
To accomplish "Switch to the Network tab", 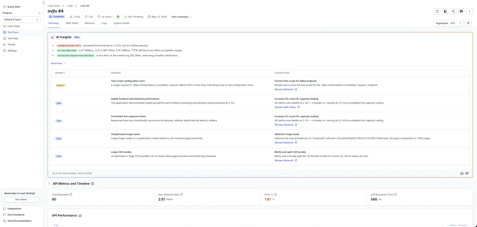I will click(90, 23).
